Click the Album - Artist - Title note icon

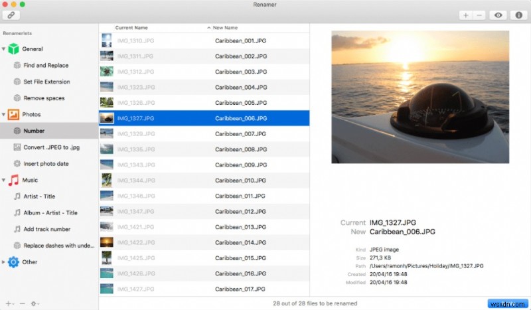[17, 213]
